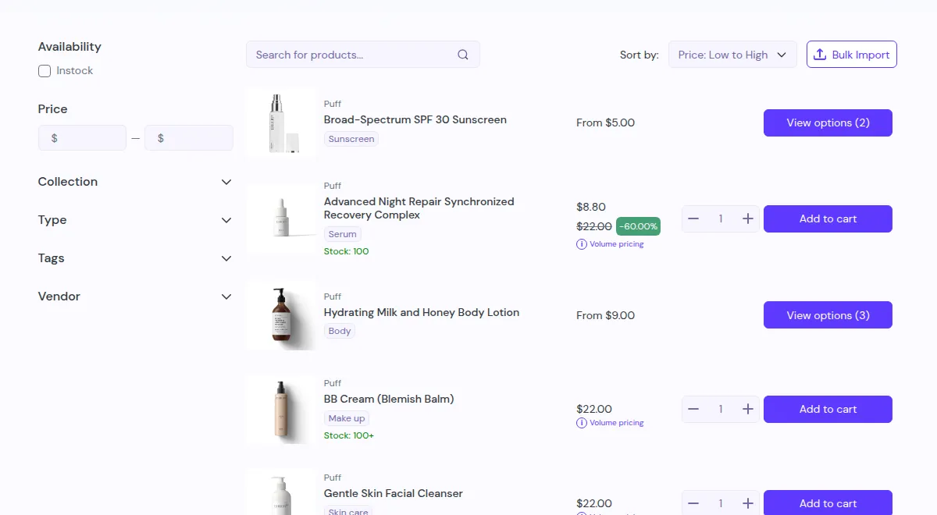Click the Stock: 100 label
This screenshot has width=937, height=515.
(347, 251)
